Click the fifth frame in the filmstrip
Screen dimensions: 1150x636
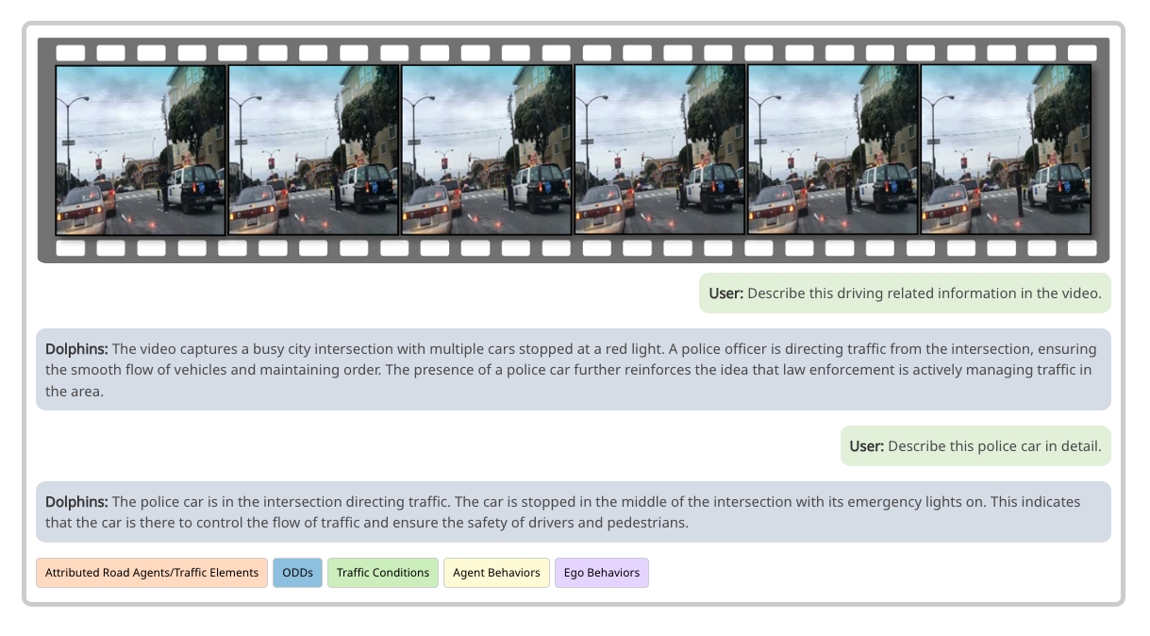click(x=833, y=149)
